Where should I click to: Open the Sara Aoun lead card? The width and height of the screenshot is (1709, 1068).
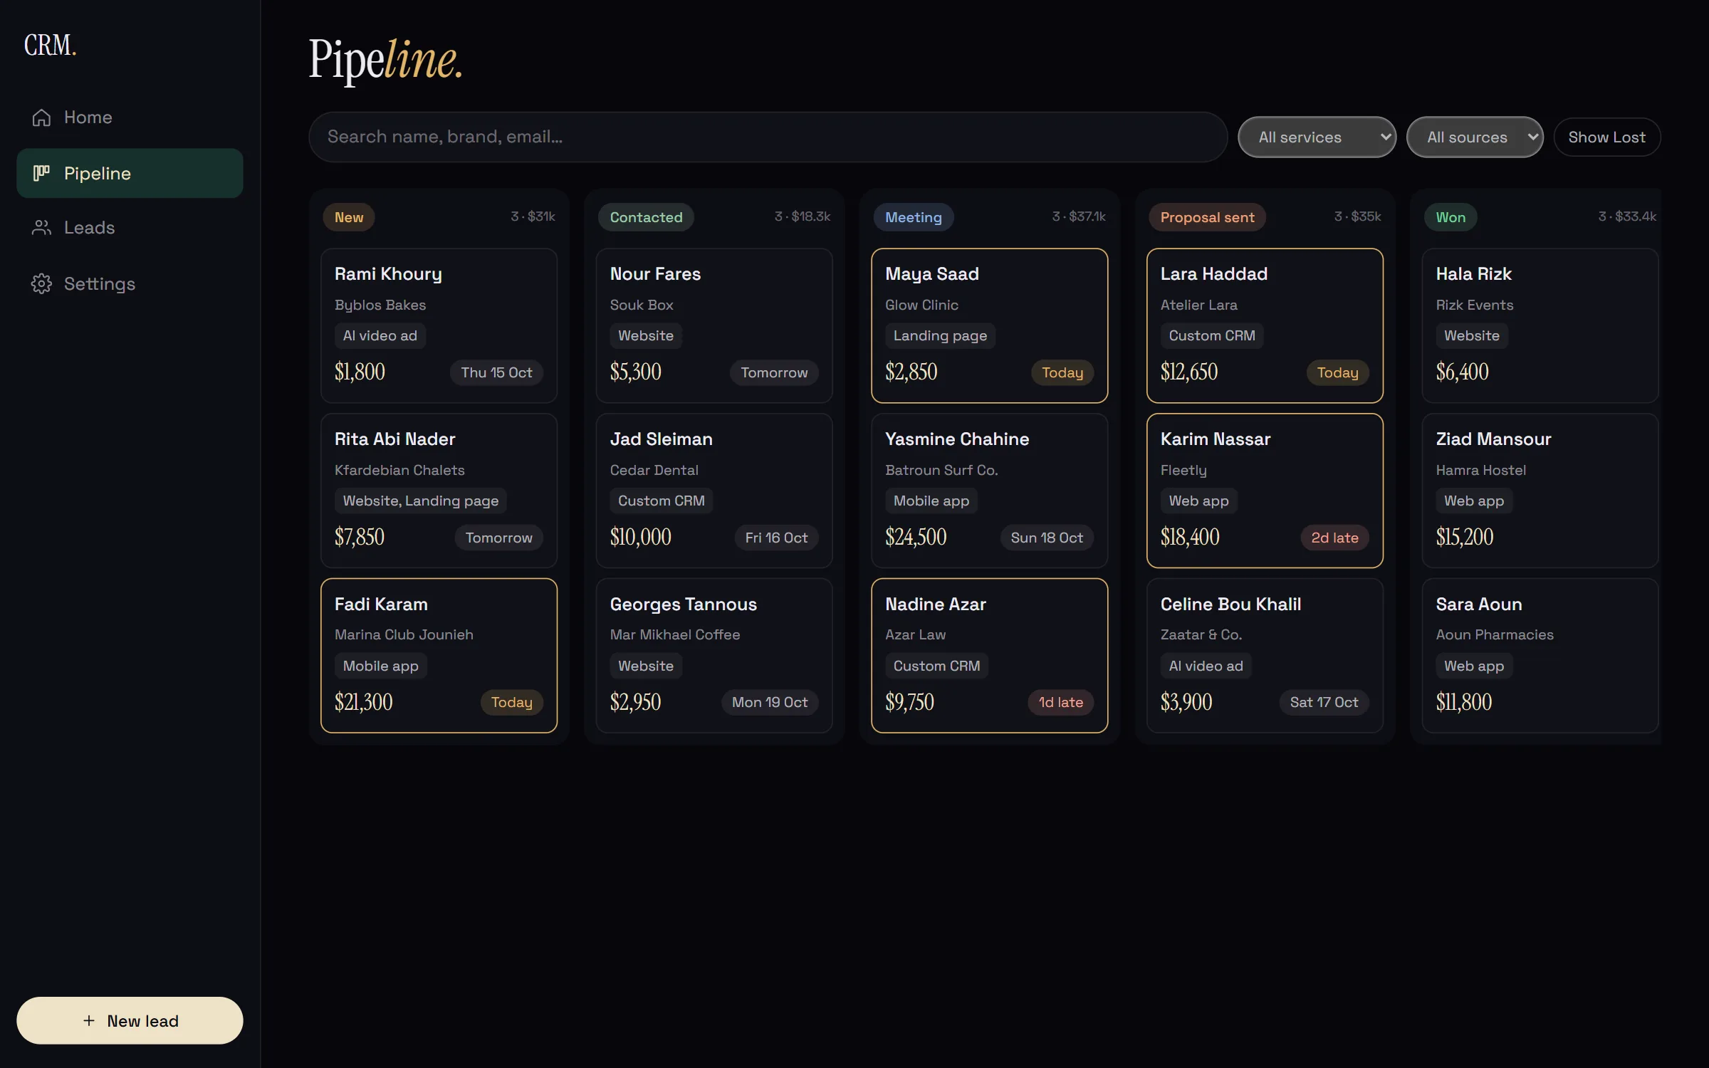1540,655
